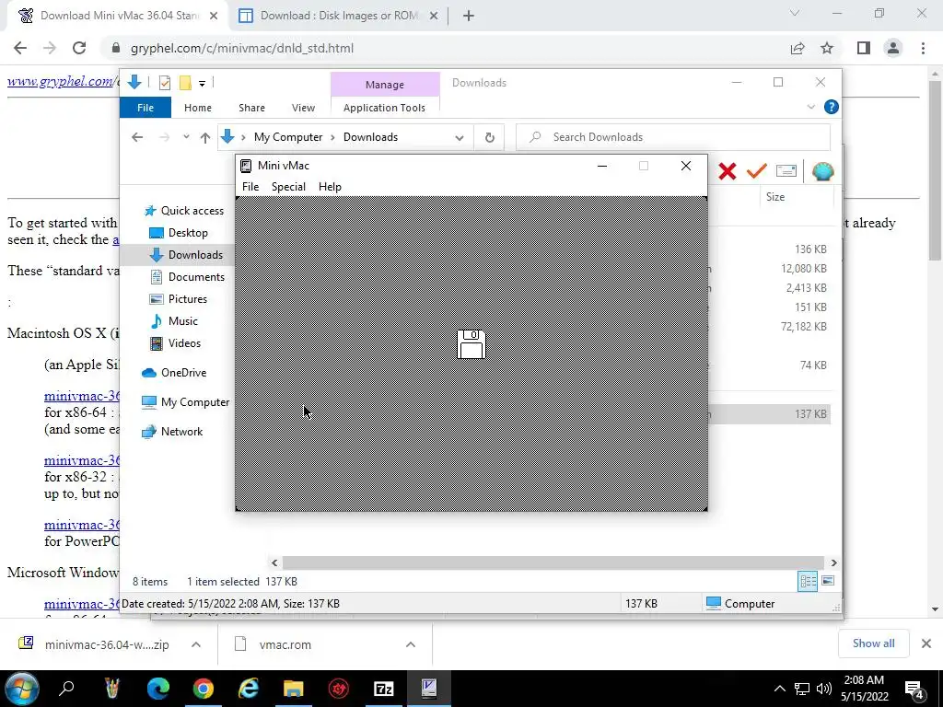
Task: Click the floppy disk icon in Mini vMac
Action: coord(471,344)
